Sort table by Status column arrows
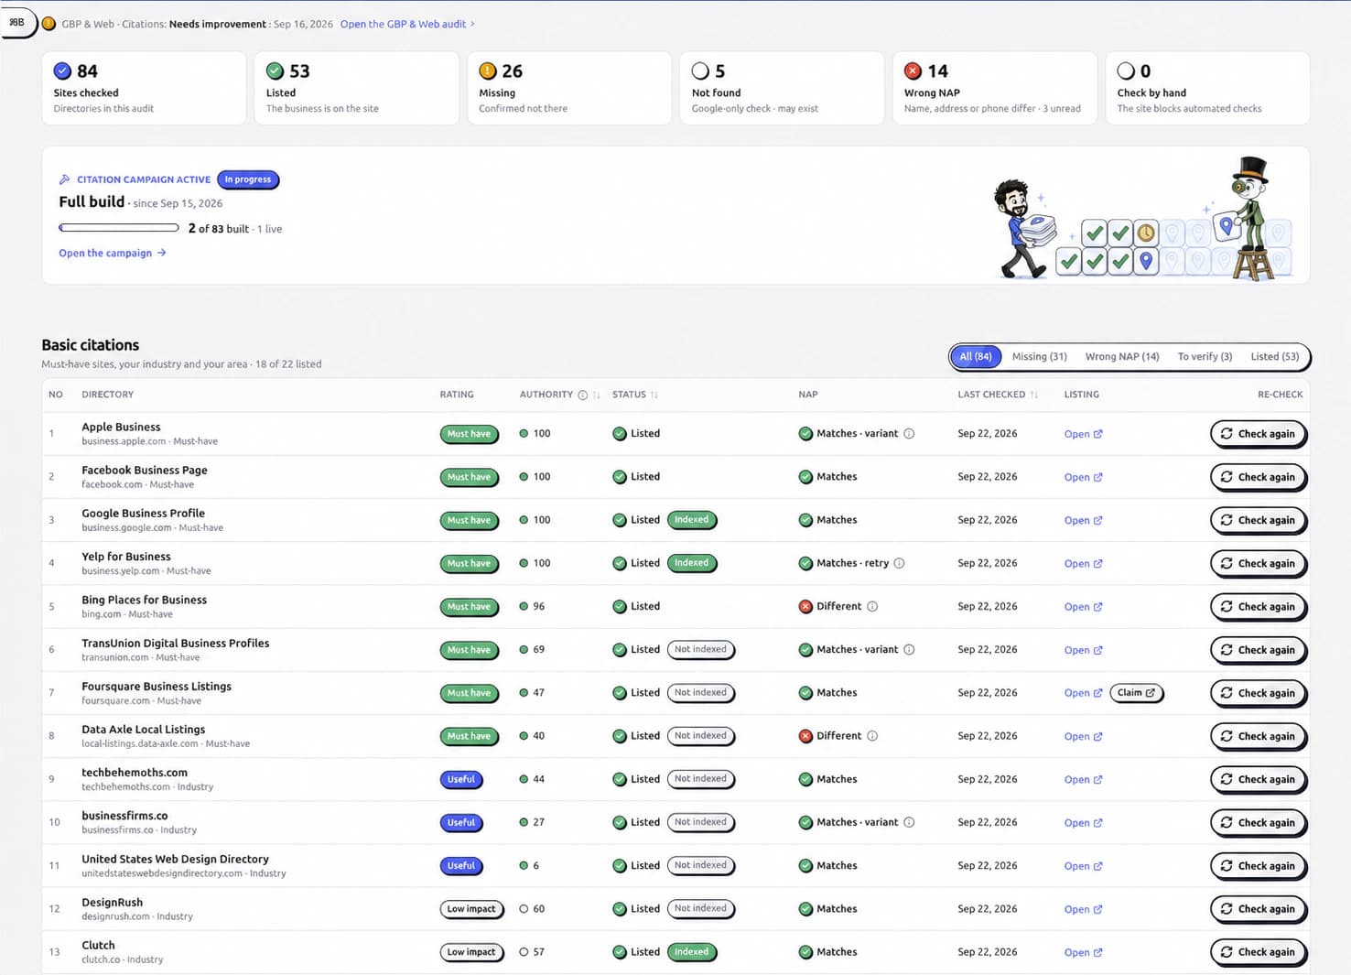 654,395
